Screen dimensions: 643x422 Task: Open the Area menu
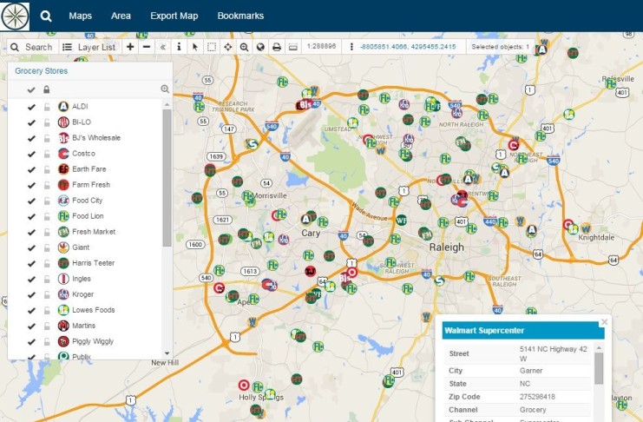121,16
